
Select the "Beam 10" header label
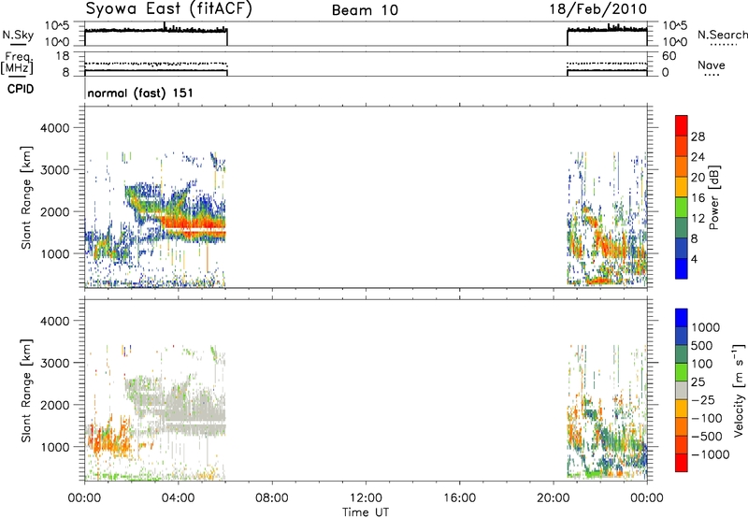pos(365,10)
